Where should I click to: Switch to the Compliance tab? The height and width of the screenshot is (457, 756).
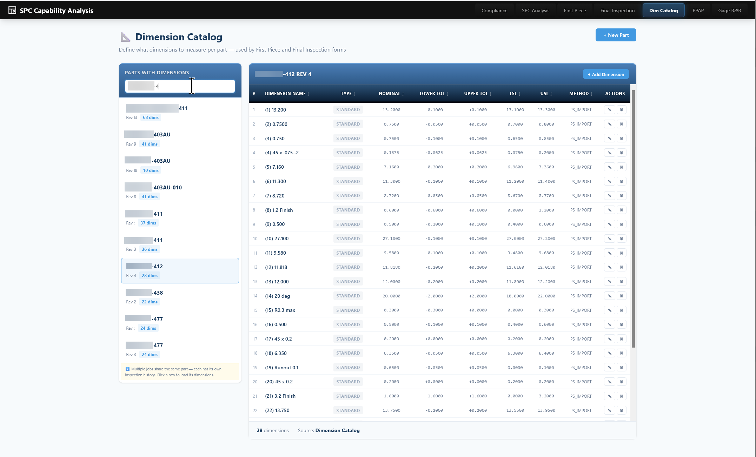point(494,10)
